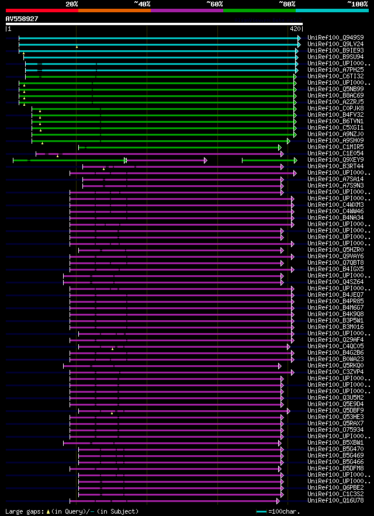Select the UniRef100_Q5RKQ0 label

[x=335, y=365]
